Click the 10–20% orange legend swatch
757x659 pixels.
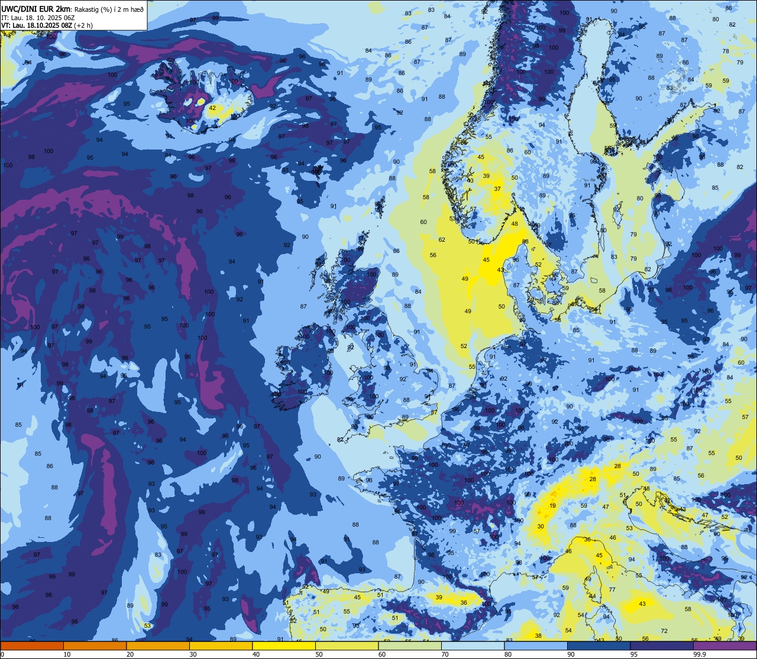pos(95,646)
